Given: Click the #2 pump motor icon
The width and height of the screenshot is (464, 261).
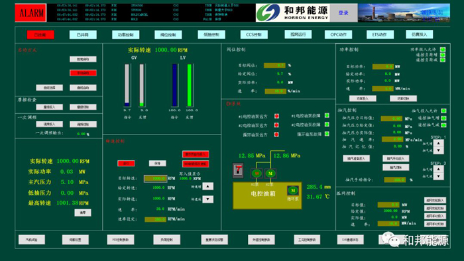Looking at the screenshot, I should [x=270, y=173].
